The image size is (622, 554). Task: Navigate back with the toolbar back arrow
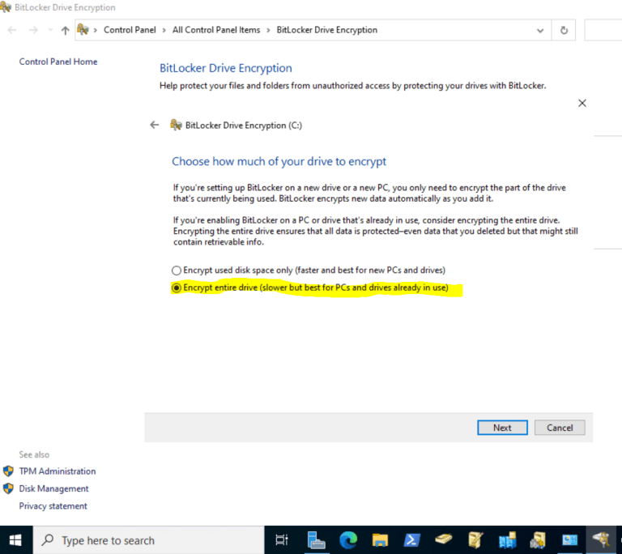coord(12,30)
